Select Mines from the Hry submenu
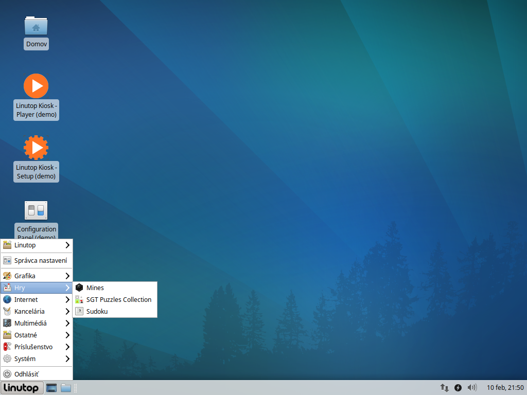Screen dimensions: 527x395 point(115,288)
